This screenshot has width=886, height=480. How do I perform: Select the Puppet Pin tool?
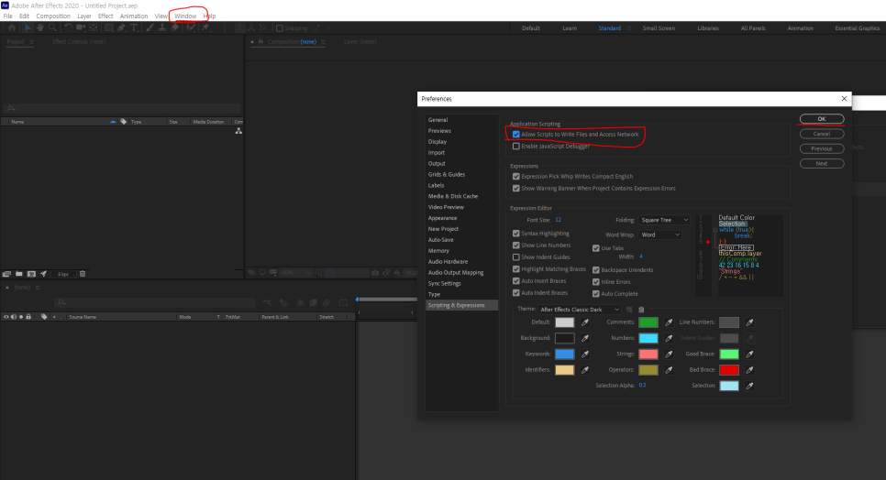point(205,27)
